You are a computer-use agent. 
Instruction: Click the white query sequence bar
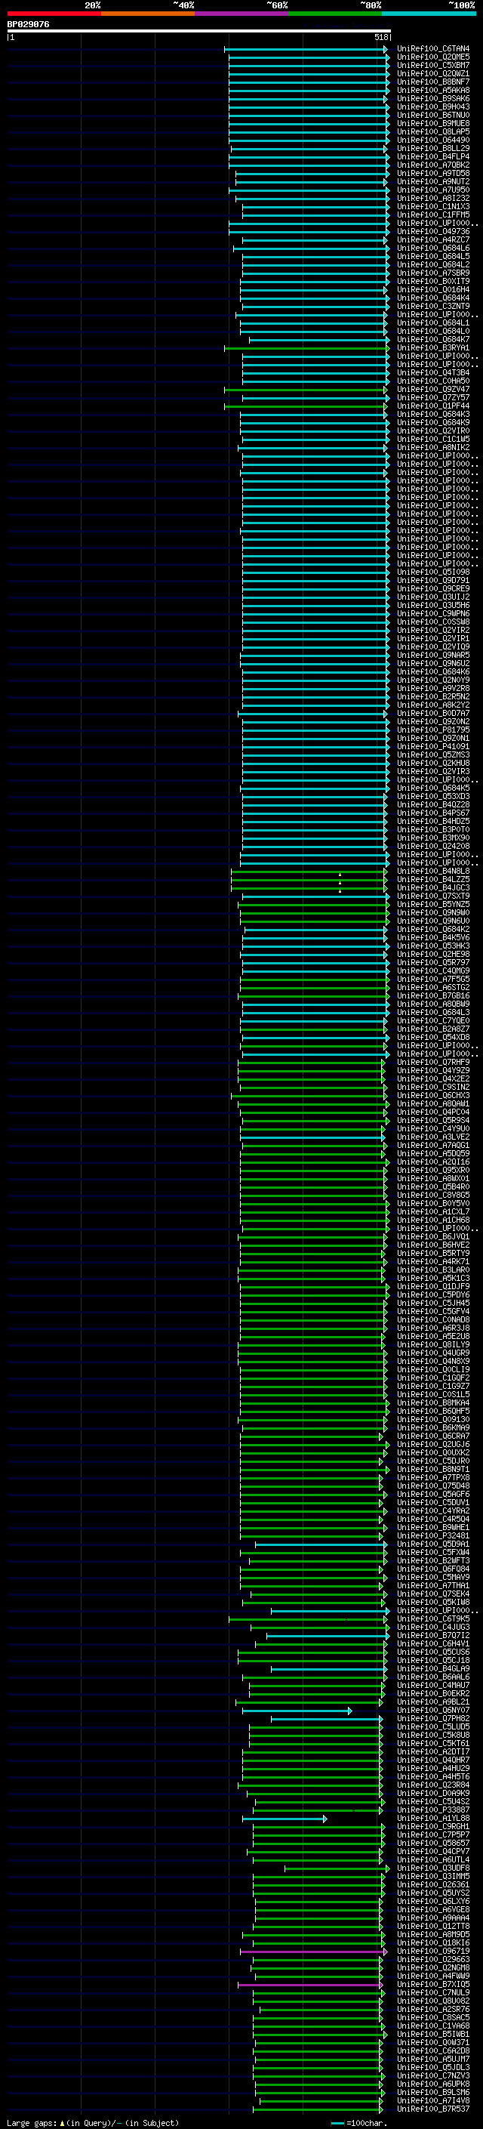(x=199, y=32)
